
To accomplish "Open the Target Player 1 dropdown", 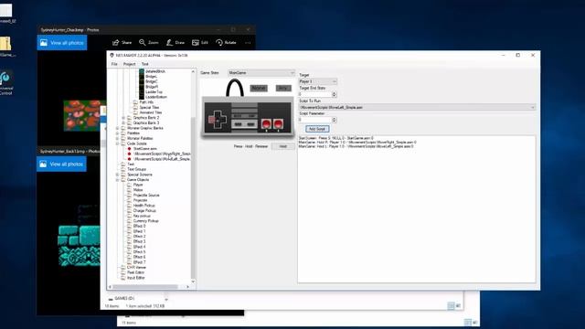I will click(x=317, y=81).
